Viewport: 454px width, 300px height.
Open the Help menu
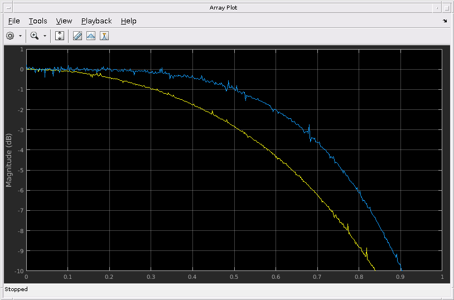128,21
